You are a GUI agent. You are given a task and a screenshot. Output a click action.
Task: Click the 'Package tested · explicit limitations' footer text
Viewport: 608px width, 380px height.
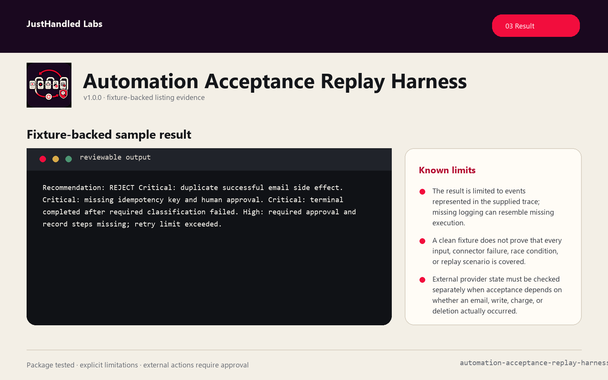[138, 365]
